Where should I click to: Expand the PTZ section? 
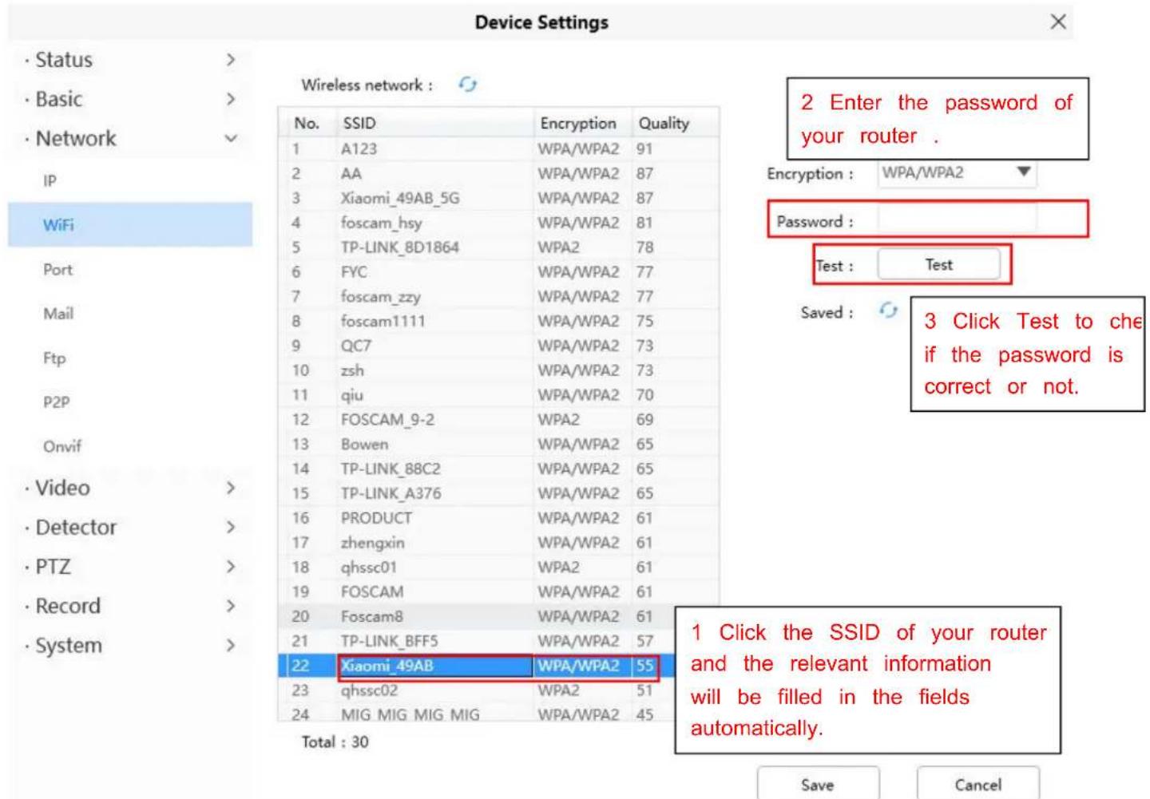click(x=130, y=567)
